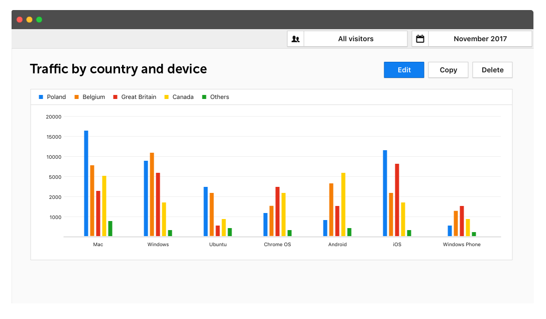The height and width of the screenshot is (319, 546).
Task: Click the Mac axis label
Action: 98,245
